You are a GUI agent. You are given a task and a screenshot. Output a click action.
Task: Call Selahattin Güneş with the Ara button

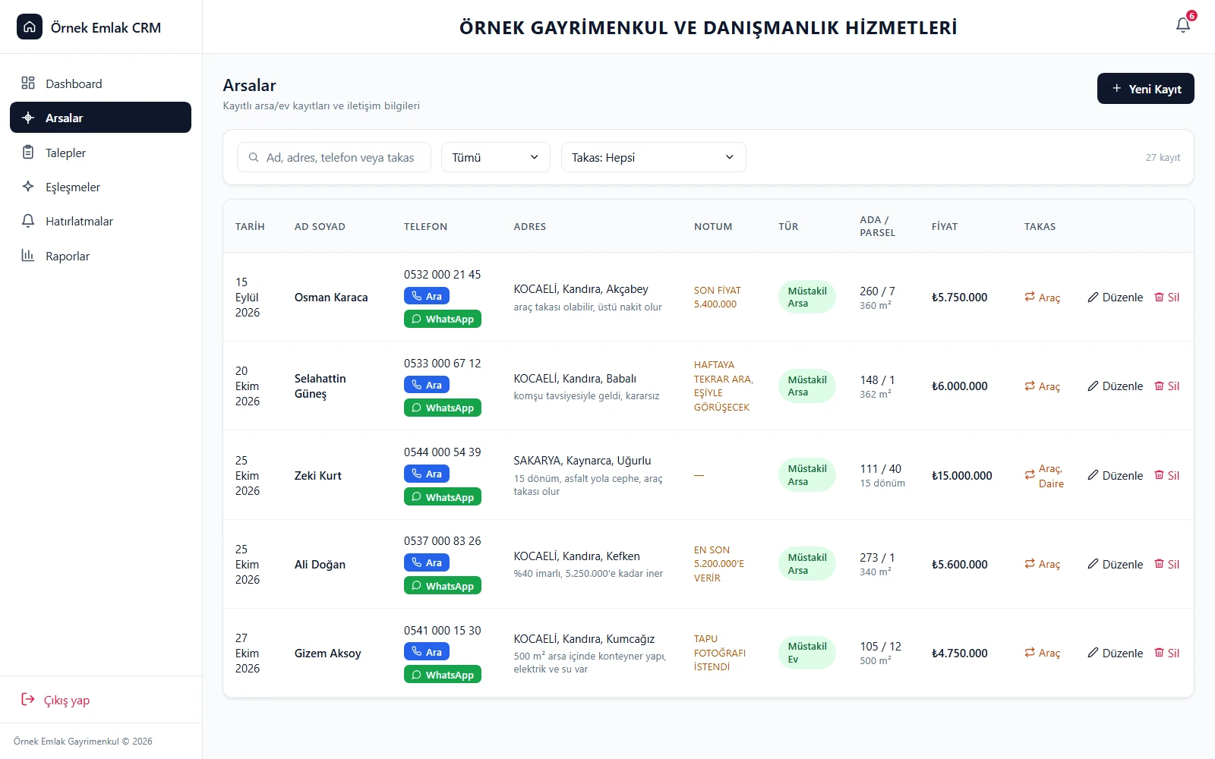[x=427, y=385]
